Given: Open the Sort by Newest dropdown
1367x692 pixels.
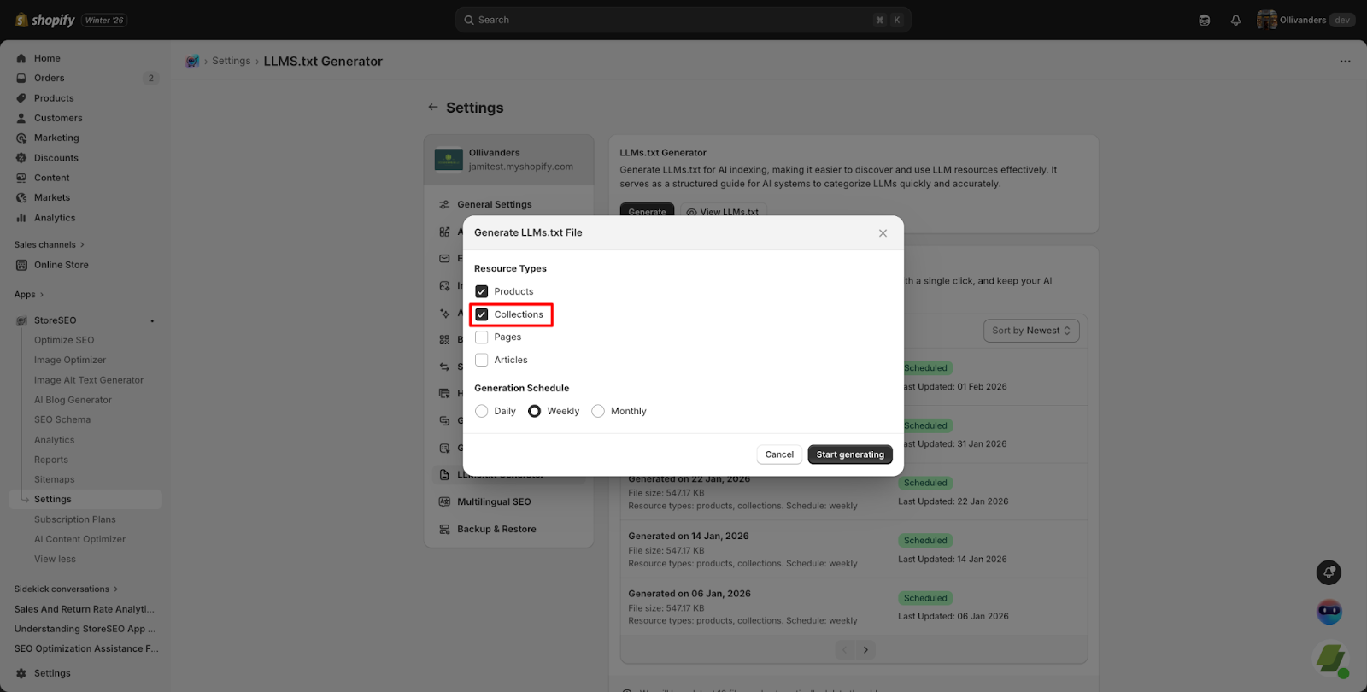Looking at the screenshot, I should [1031, 331].
